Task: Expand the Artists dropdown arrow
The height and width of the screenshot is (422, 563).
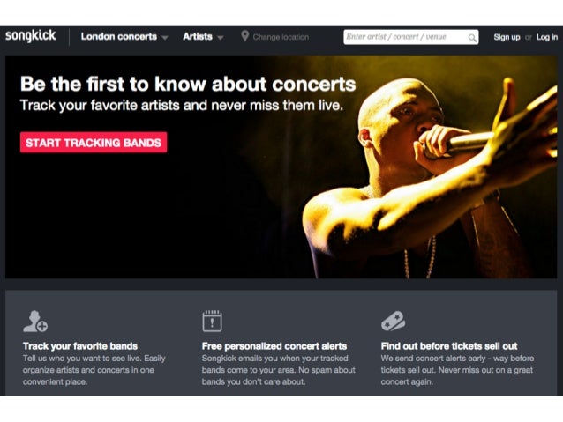Action: pyautogui.click(x=221, y=38)
